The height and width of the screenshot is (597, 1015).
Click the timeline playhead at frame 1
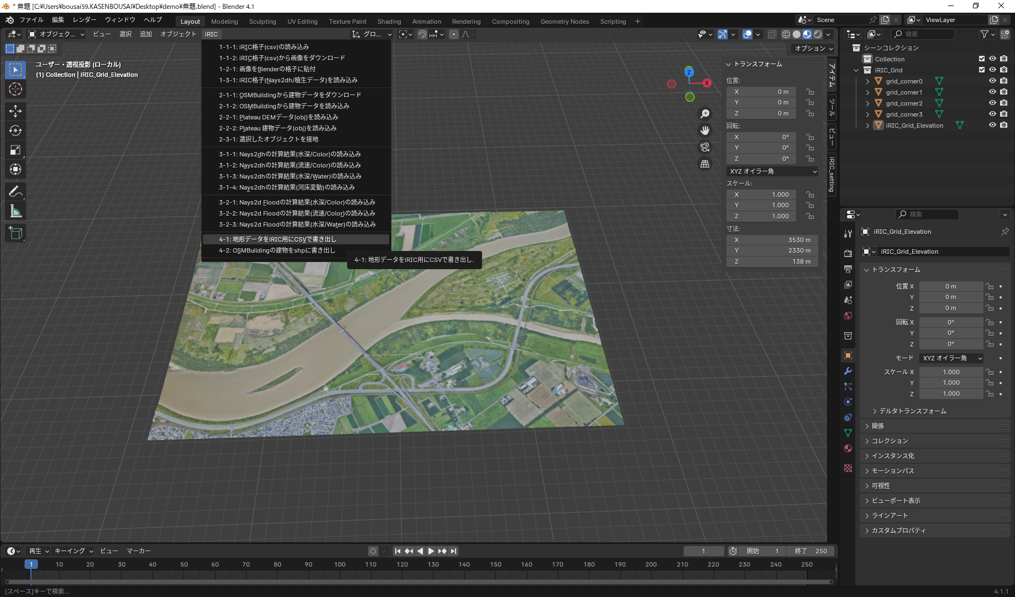(31, 564)
